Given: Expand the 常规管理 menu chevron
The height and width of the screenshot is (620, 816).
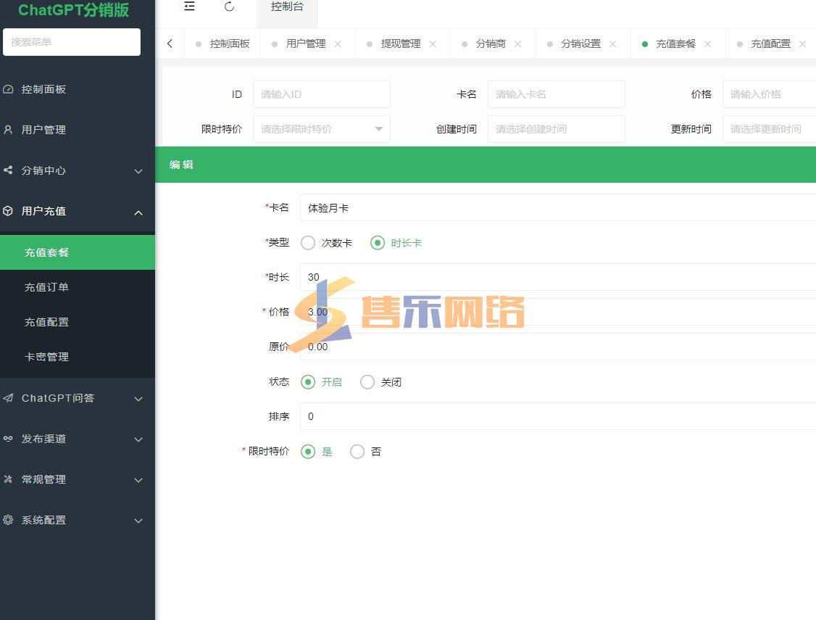Looking at the screenshot, I should pyautogui.click(x=138, y=480).
